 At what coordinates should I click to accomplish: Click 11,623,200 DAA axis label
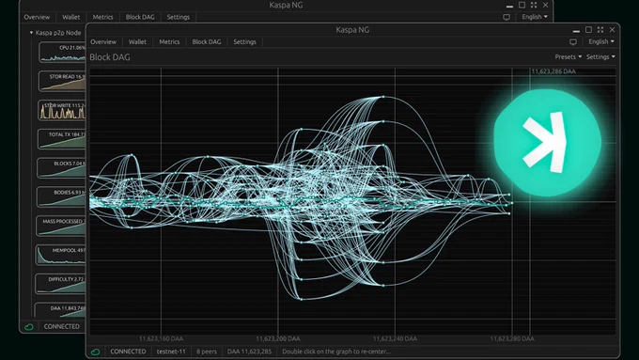point(278,338)
